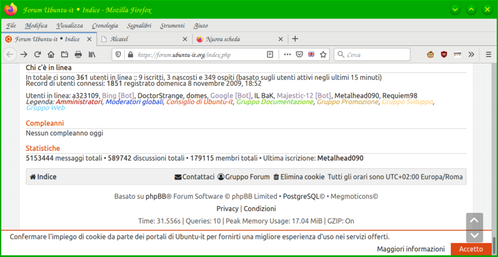Visit the PostgreSQL link in the footer
498x257 pixels.
click(301, 197)
